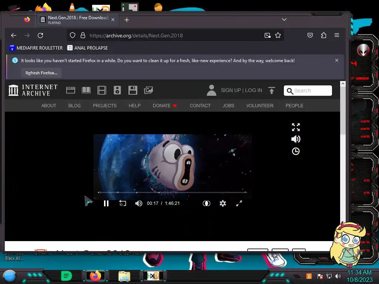Open Windows Start orb

9,276
